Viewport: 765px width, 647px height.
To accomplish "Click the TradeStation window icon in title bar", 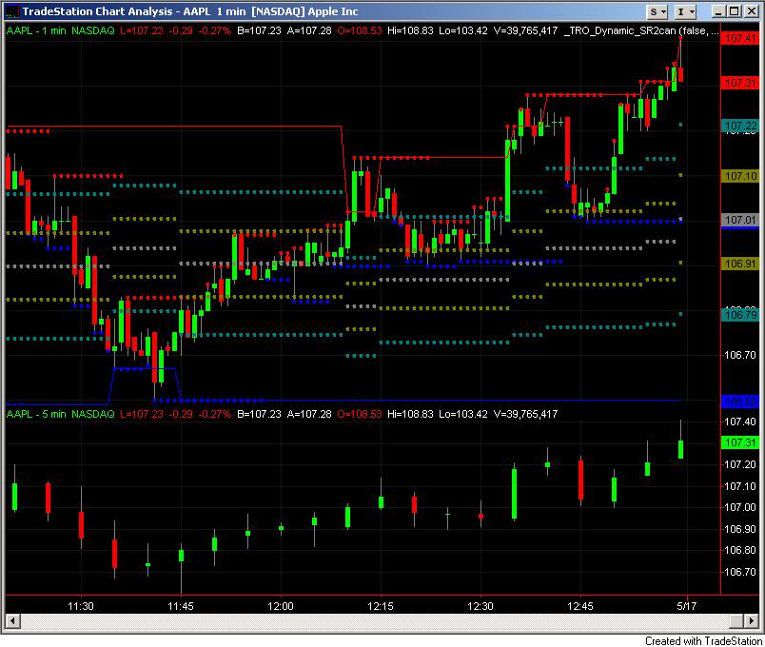I will (x=11, y=11).
